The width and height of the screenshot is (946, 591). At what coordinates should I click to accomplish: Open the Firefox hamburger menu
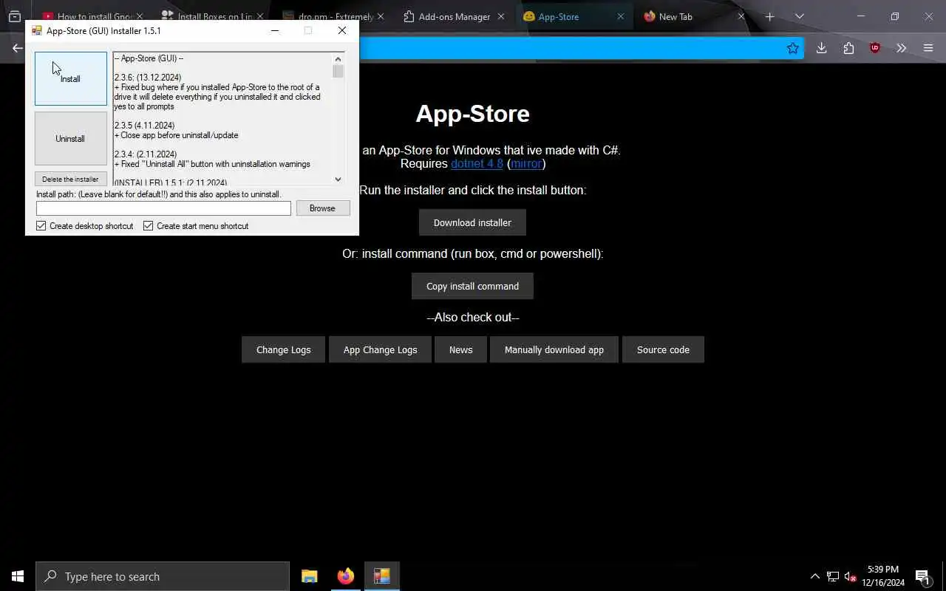click(928, 48)
